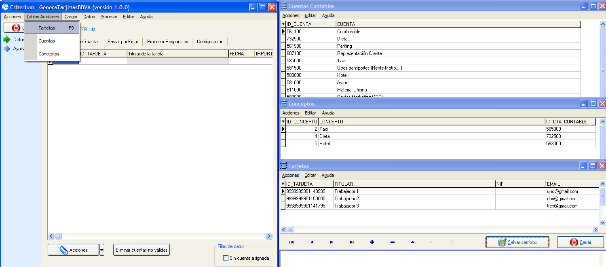Click the Criterium app icon in title bar

click(x=6, y=7)
